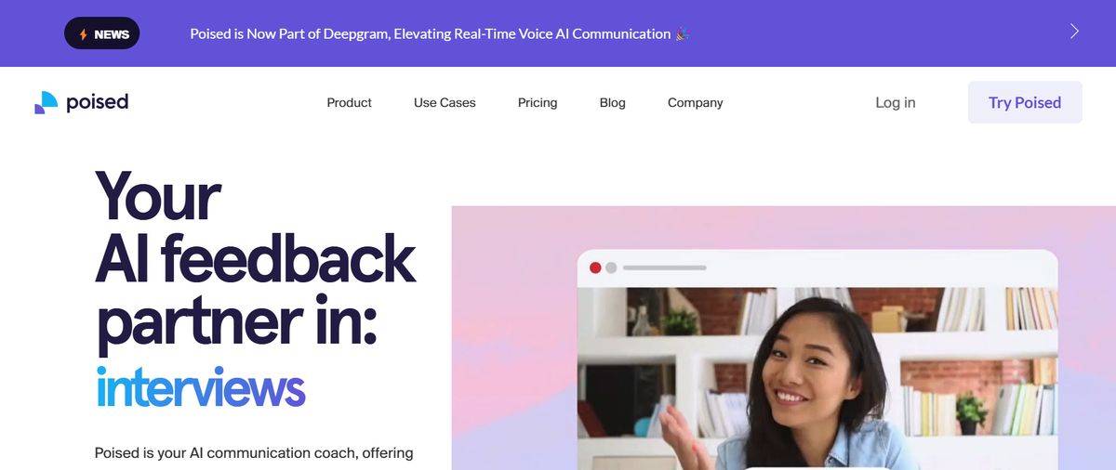Open the Blog page
Screen dimensions: 1116x470
point(612,103)
